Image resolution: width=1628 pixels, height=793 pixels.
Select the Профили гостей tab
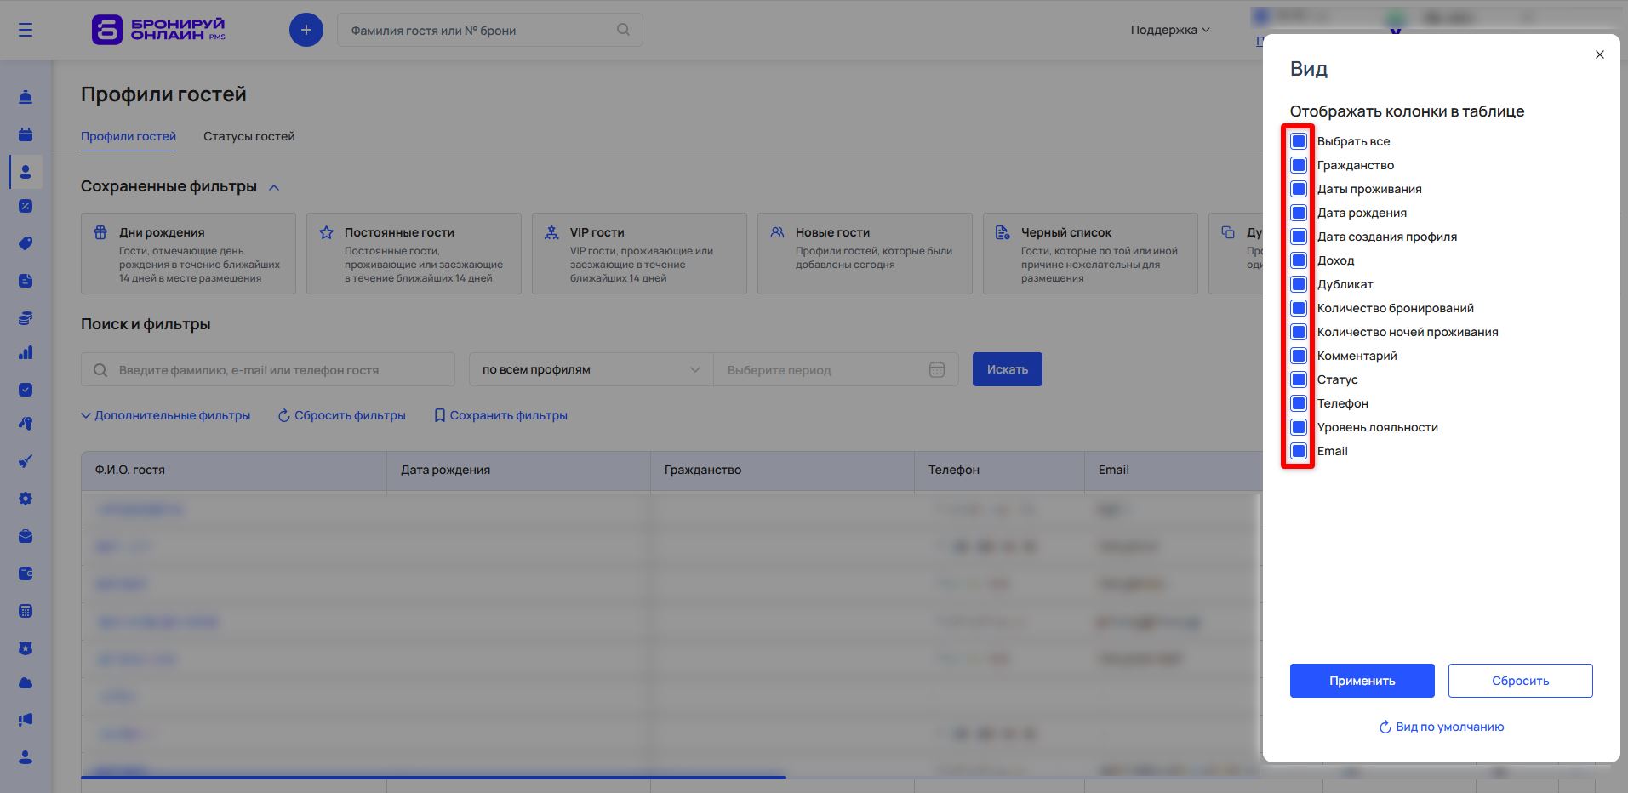pyautogui.click(x=129, y=136)
